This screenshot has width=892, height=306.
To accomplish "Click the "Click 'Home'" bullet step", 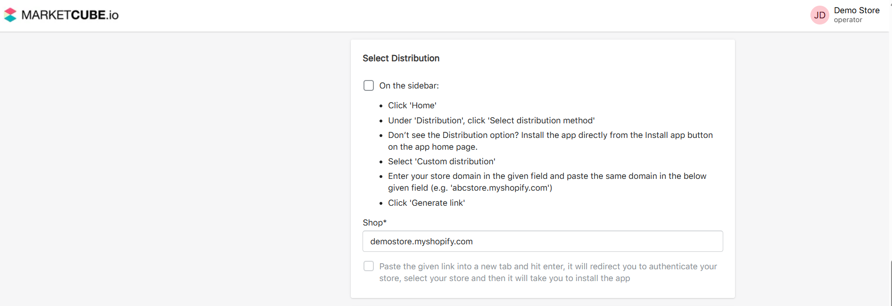I will (412, 105).
